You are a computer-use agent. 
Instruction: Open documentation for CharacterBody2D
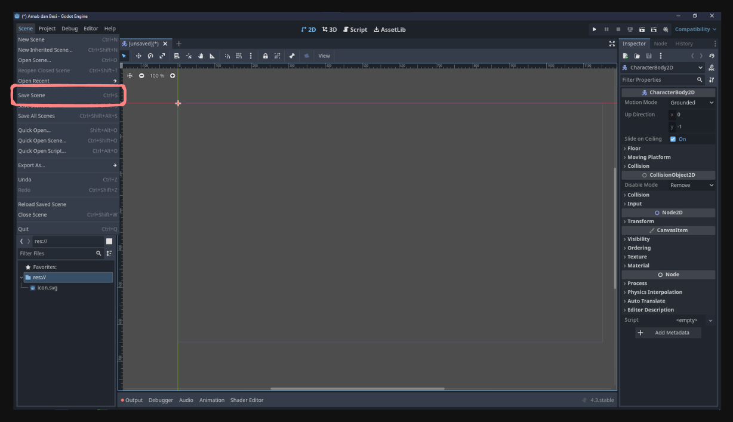pyautogui.click(x=712, y=67)
